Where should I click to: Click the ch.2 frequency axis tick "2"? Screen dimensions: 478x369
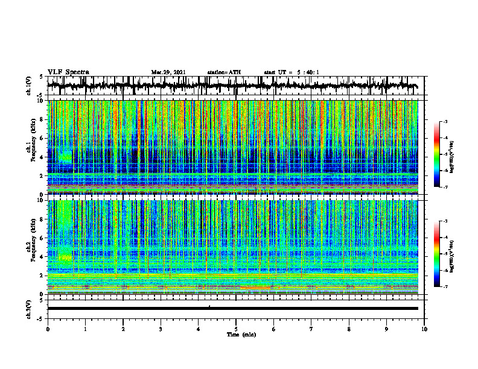click(x=43, y=276)
